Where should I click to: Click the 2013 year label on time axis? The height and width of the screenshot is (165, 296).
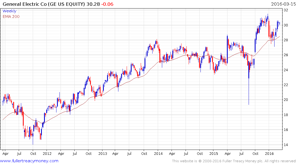pos(102,153)
